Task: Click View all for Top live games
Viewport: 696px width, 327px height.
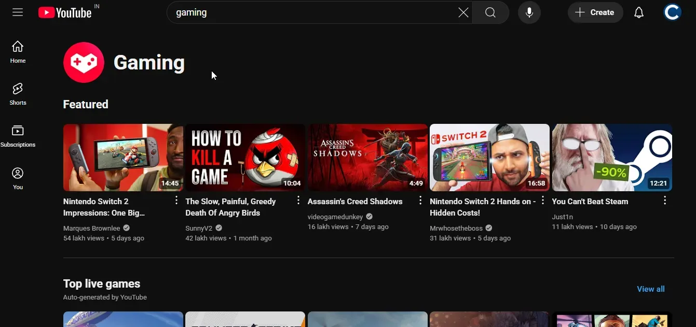Action: click(651, 289)
